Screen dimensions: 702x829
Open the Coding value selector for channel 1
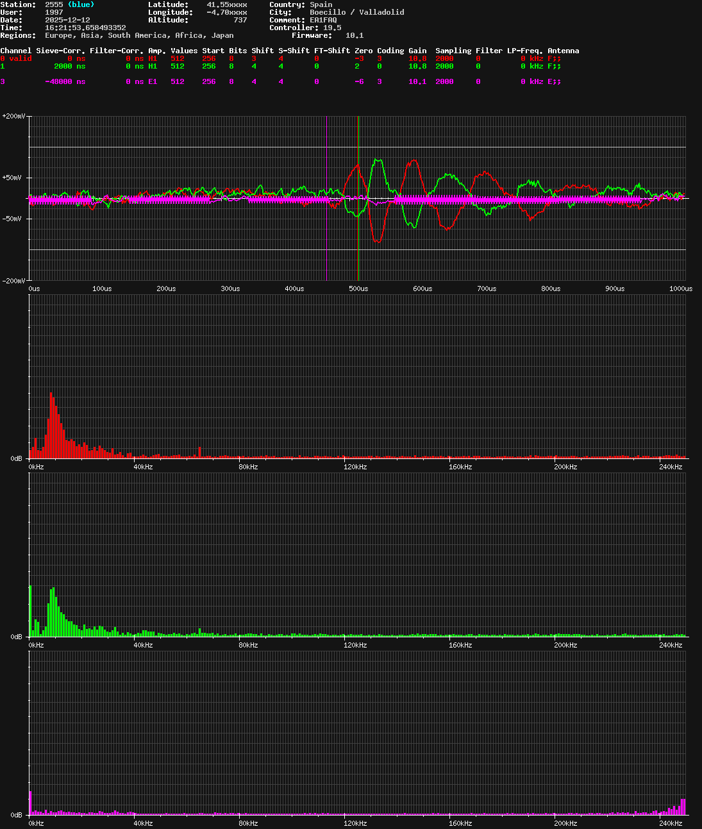[x=379, y=66]
